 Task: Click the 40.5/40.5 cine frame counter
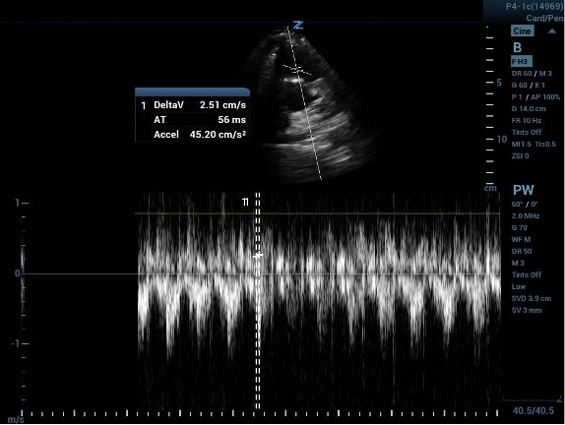tap(534, 410)
